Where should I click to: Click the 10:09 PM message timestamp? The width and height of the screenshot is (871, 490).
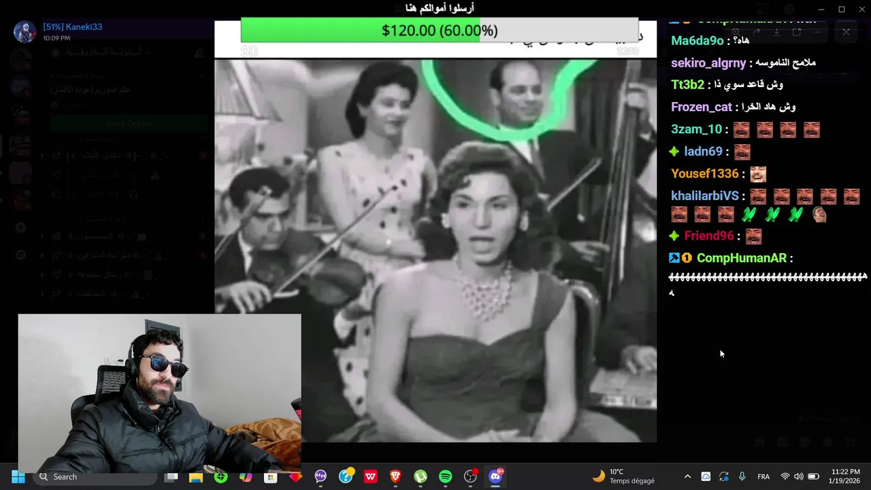tap(56, 38)
